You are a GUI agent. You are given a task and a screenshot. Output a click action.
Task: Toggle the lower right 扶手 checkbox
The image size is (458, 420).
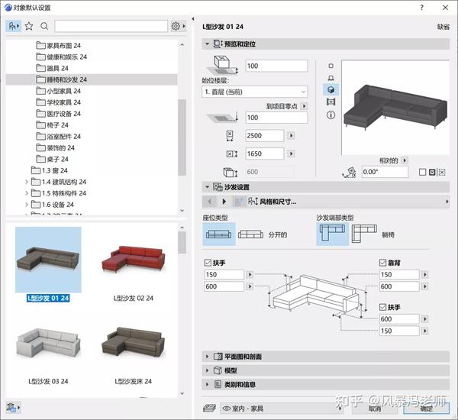[382, 307]
